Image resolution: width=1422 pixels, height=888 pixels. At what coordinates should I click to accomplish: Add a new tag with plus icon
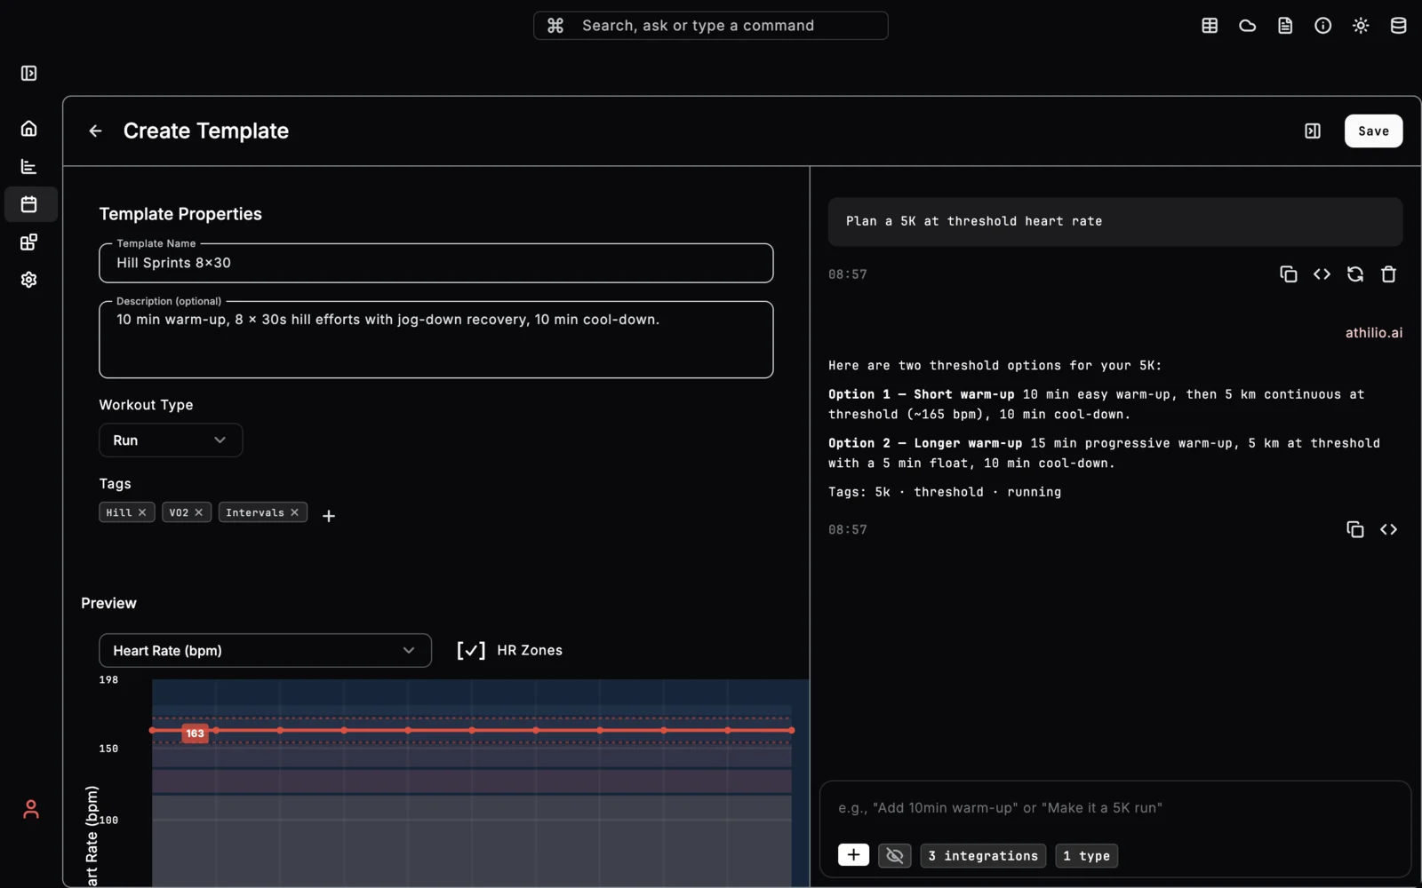[x=329, y=516]
